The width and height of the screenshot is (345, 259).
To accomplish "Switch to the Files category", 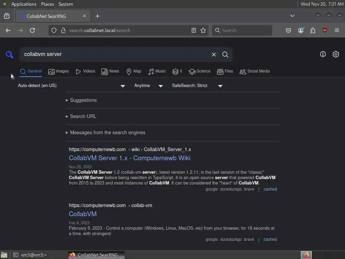I will [x=225, y=71].
